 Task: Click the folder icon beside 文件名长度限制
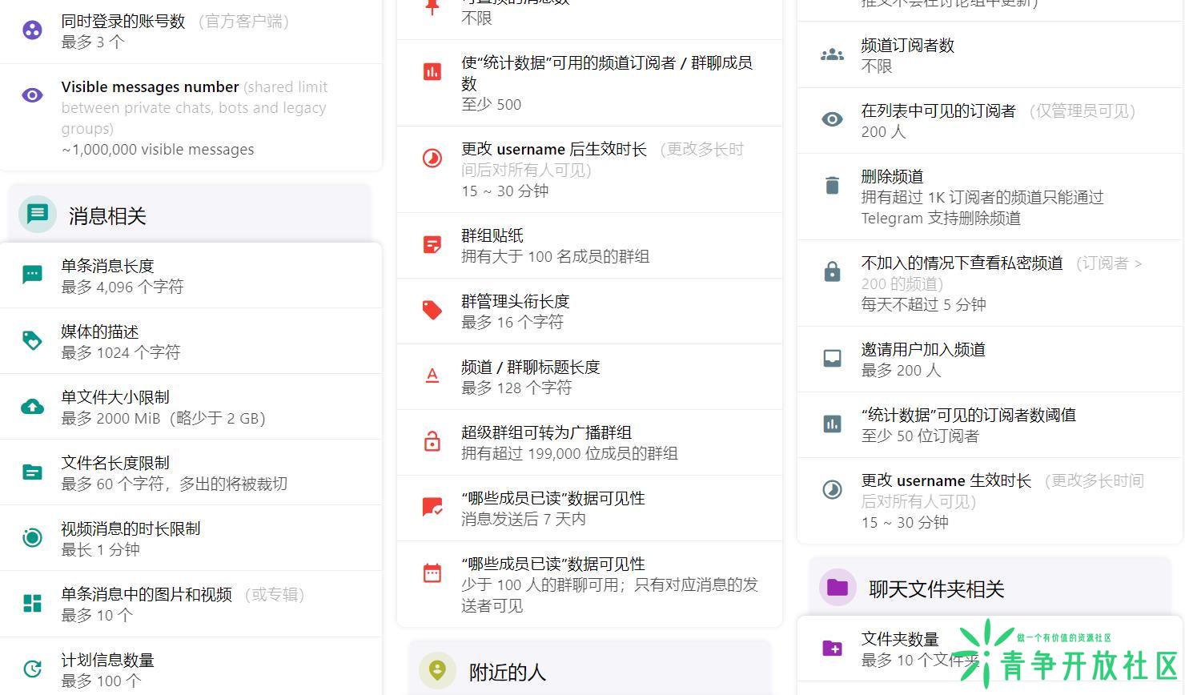pyautogui.click(x=32, y=472)
